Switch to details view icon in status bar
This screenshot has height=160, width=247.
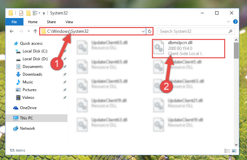coord(227,151)
